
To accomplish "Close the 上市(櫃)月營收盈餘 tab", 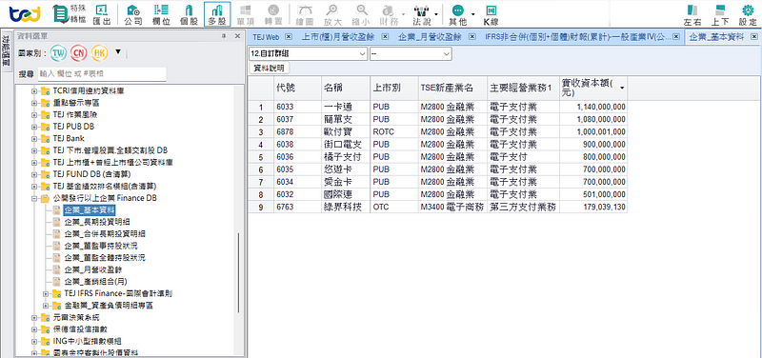I will [385, 36].
